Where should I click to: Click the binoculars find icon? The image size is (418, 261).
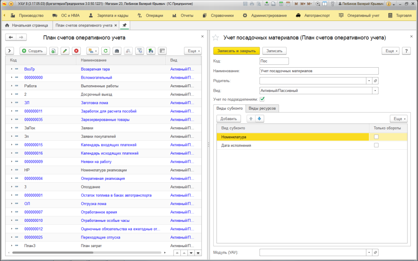click(117, 51)
